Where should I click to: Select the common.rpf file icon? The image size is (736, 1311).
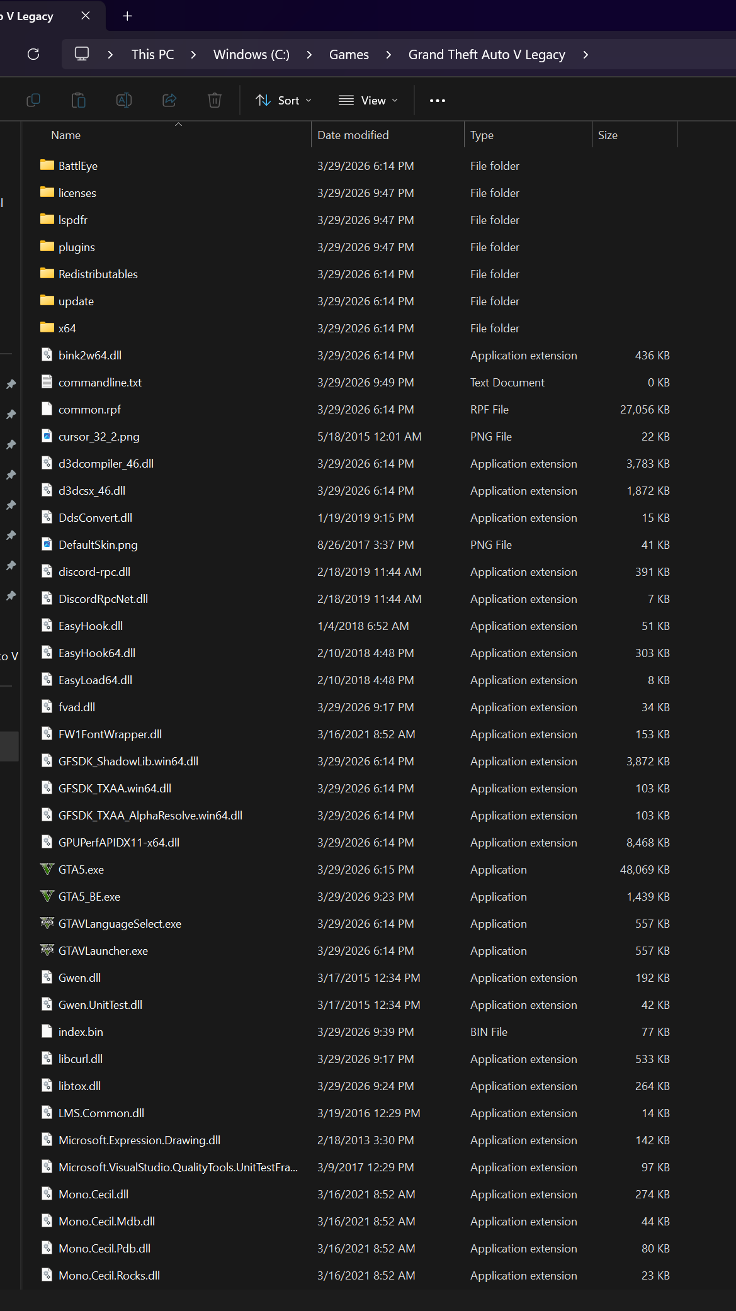[47, 408]
